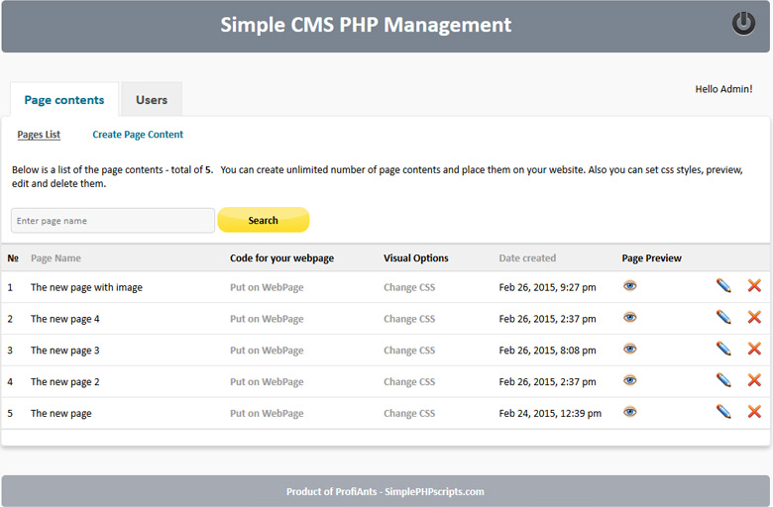Screen dimensions: 773x507
Task: Put on WebPage for 'The new page 3'
Action: click(x=267, y=351)
